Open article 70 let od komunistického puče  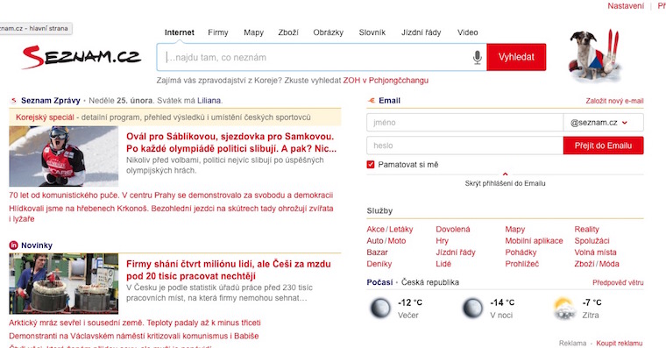171,195
